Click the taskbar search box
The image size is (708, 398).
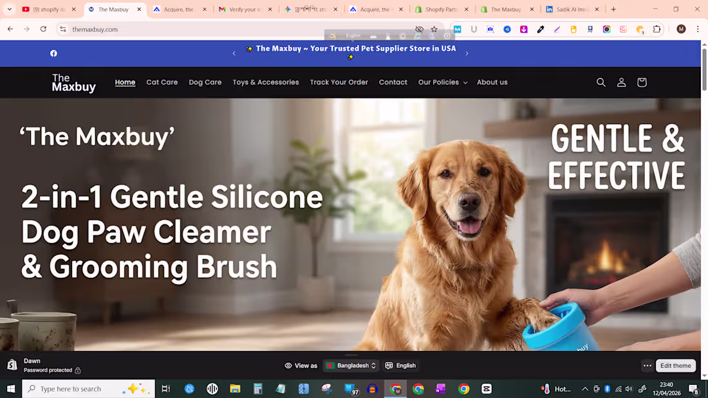[x=89, y=388]
